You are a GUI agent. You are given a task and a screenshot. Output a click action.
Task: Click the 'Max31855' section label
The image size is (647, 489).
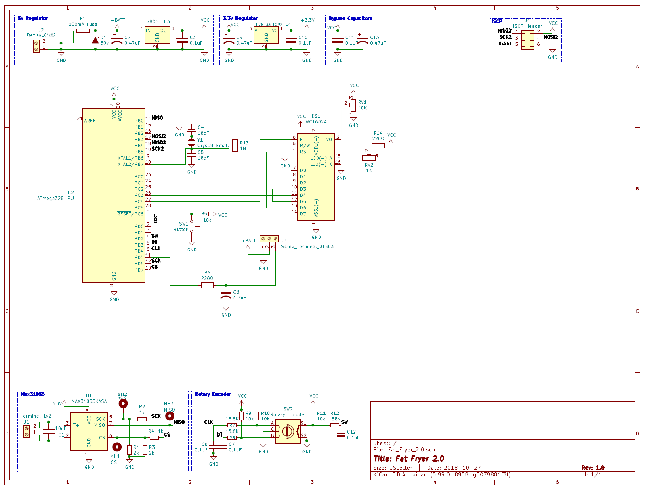33,394
